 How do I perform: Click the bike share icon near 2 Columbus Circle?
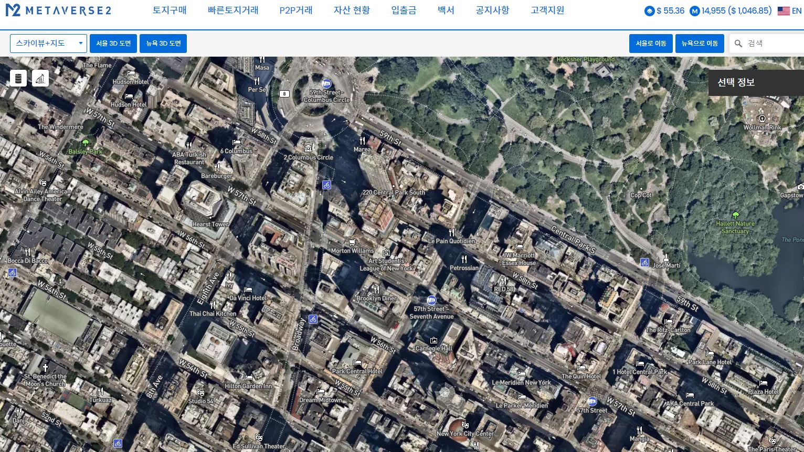tap(326, 185)
